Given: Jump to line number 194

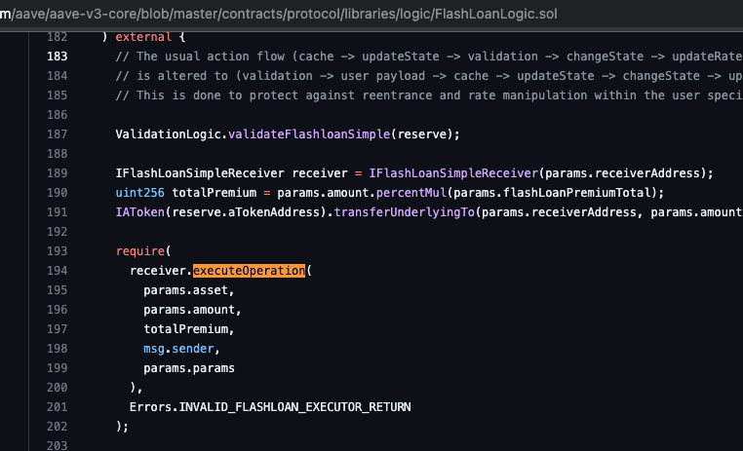Looking at the screenshot, I should (57, 270).
